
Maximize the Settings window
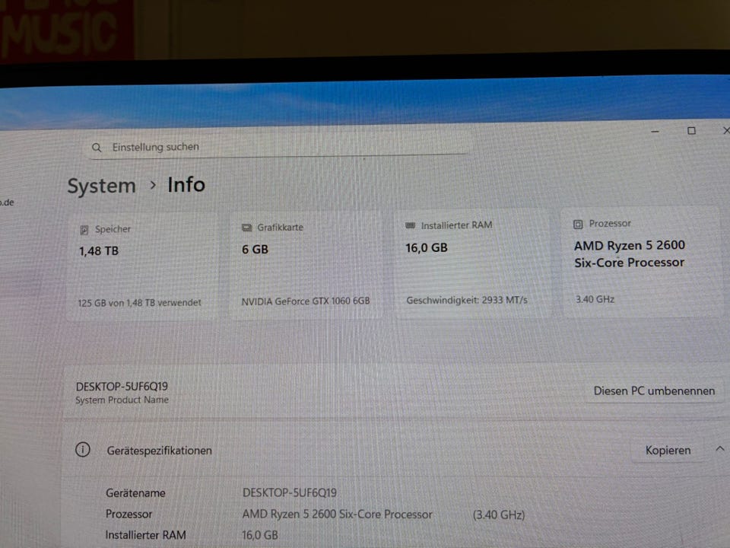point(691,131)
